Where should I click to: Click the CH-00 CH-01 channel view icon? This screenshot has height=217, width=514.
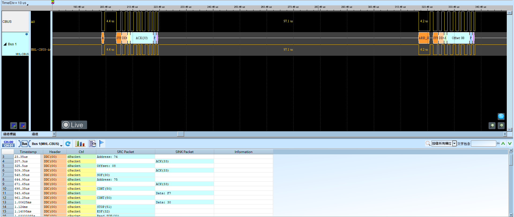[9, 144]
